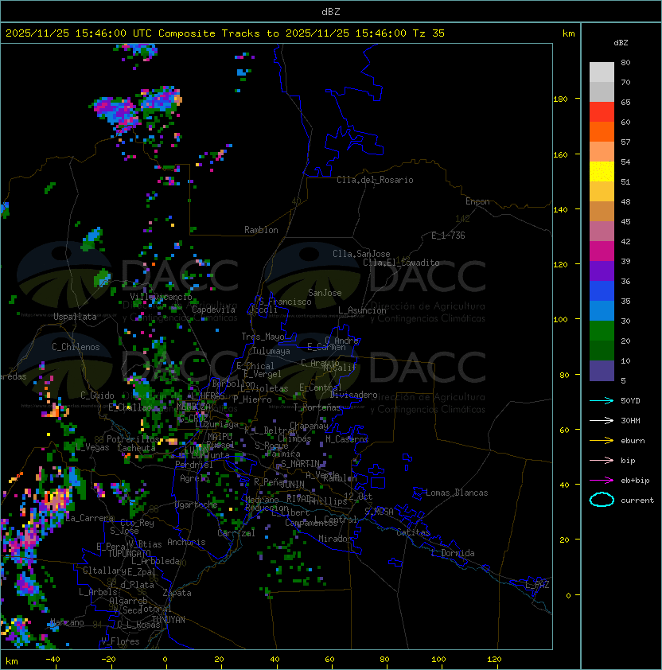
Task: Click the 'Clla.del_Rosario' map label
Action: pos(375,180)
